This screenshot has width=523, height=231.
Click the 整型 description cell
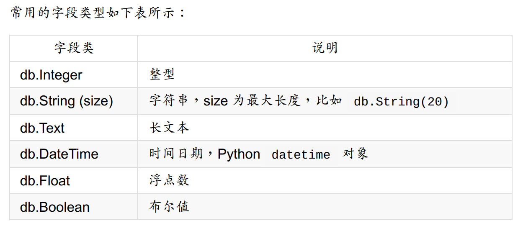(325, 74)
